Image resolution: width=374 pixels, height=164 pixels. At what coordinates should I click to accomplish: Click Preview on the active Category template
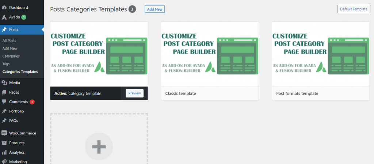click(134, 93)
